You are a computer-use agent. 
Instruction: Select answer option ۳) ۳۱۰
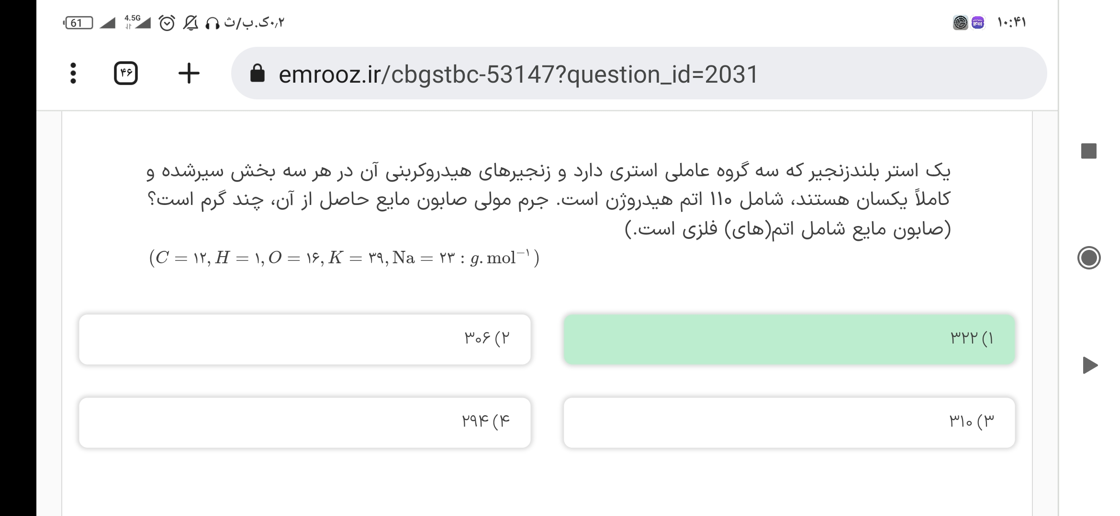(x=789, y=423)
